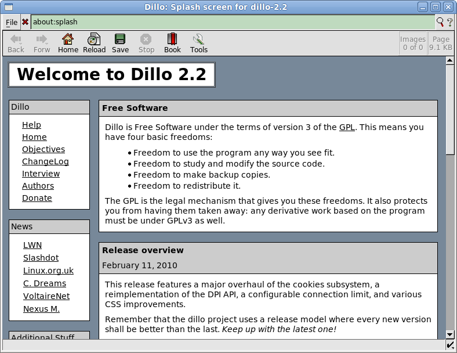Click the Welcome to Dillo 2.2 heading
This screenshot has width=457, height=353.
tap(111, 74)
